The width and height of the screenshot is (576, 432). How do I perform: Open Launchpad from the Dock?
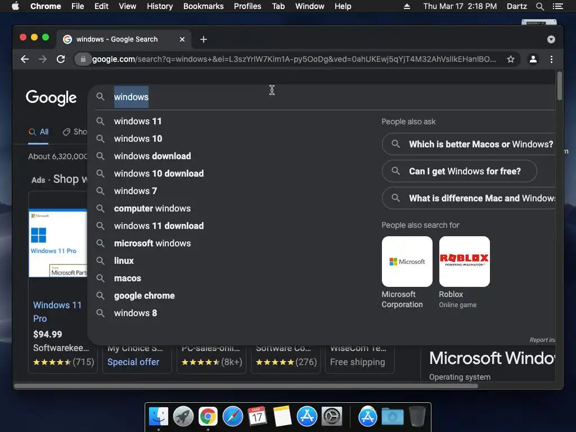[183, 417]
